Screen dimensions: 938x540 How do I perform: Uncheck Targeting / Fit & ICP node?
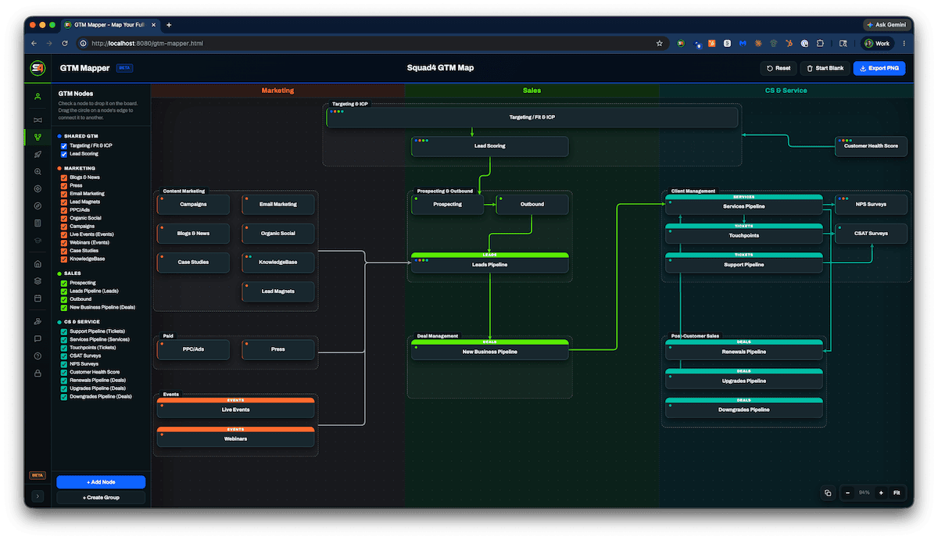point(64,145)
